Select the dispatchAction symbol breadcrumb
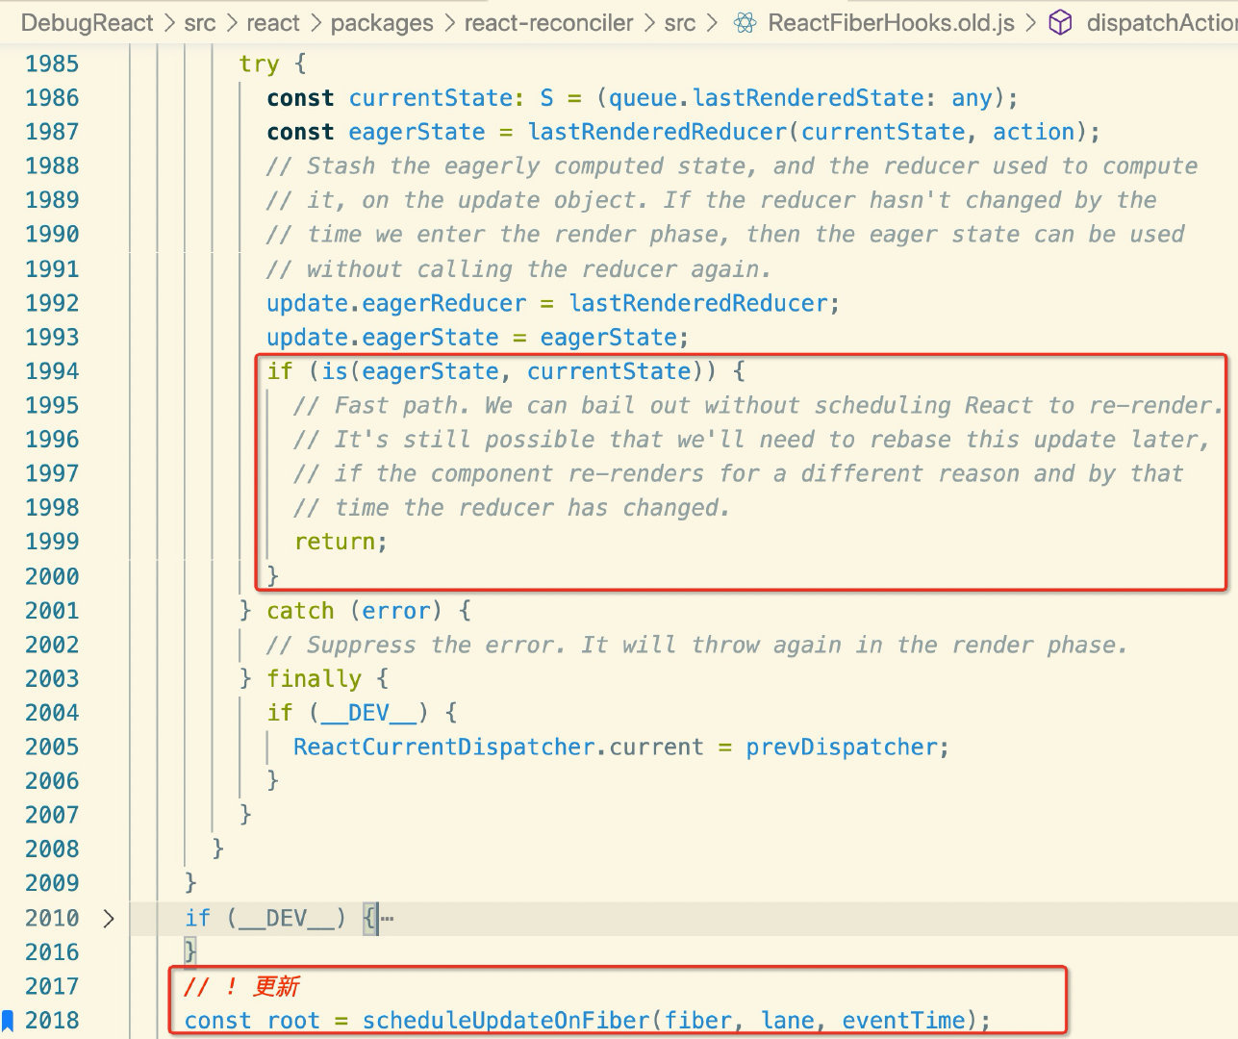This screenshot has width=1238, height=1039. [x=1161, y=22]
